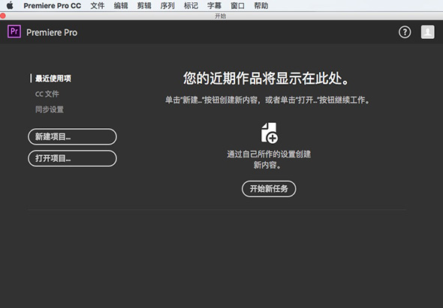Open the 窗口 menu

237,6
